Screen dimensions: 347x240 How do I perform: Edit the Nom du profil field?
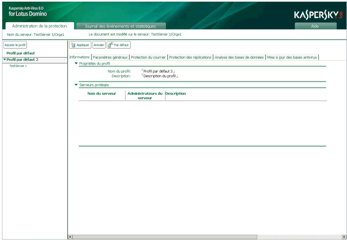pyautogui.click(x=158, y=71)
